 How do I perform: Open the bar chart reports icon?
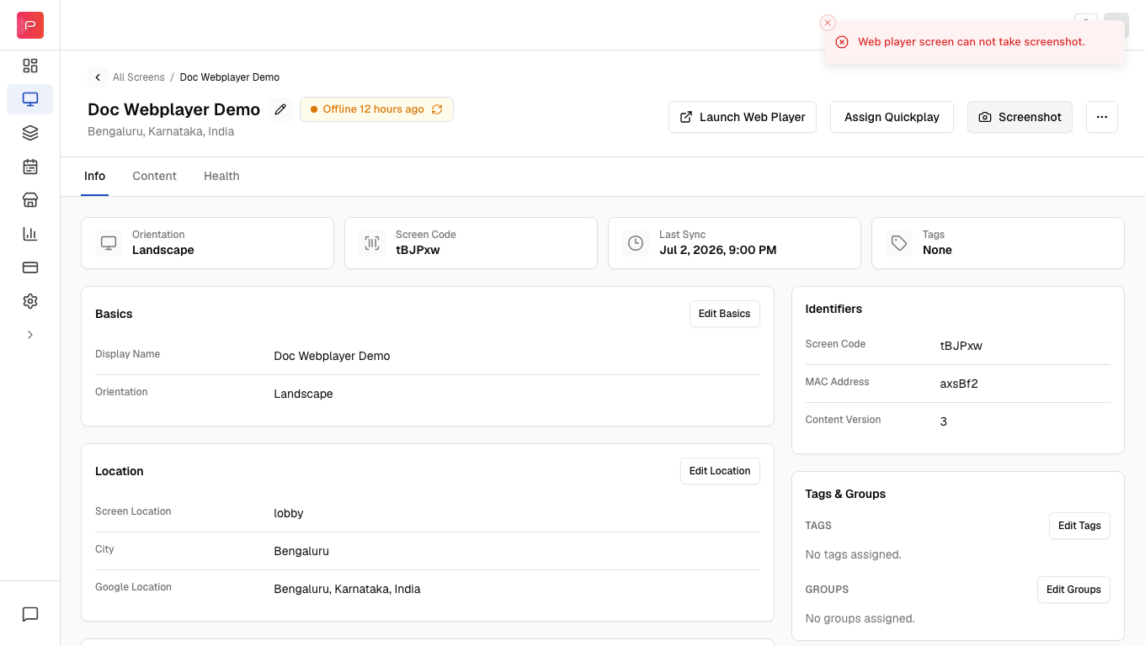pos(30,234)
